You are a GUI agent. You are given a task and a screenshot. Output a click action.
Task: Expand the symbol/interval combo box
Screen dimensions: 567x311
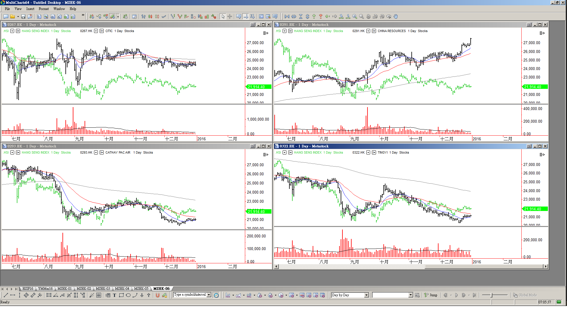209,295
